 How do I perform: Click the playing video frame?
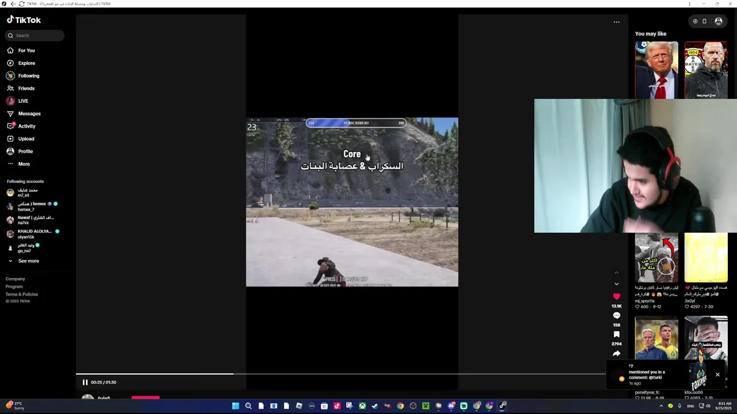coord(352,202)
